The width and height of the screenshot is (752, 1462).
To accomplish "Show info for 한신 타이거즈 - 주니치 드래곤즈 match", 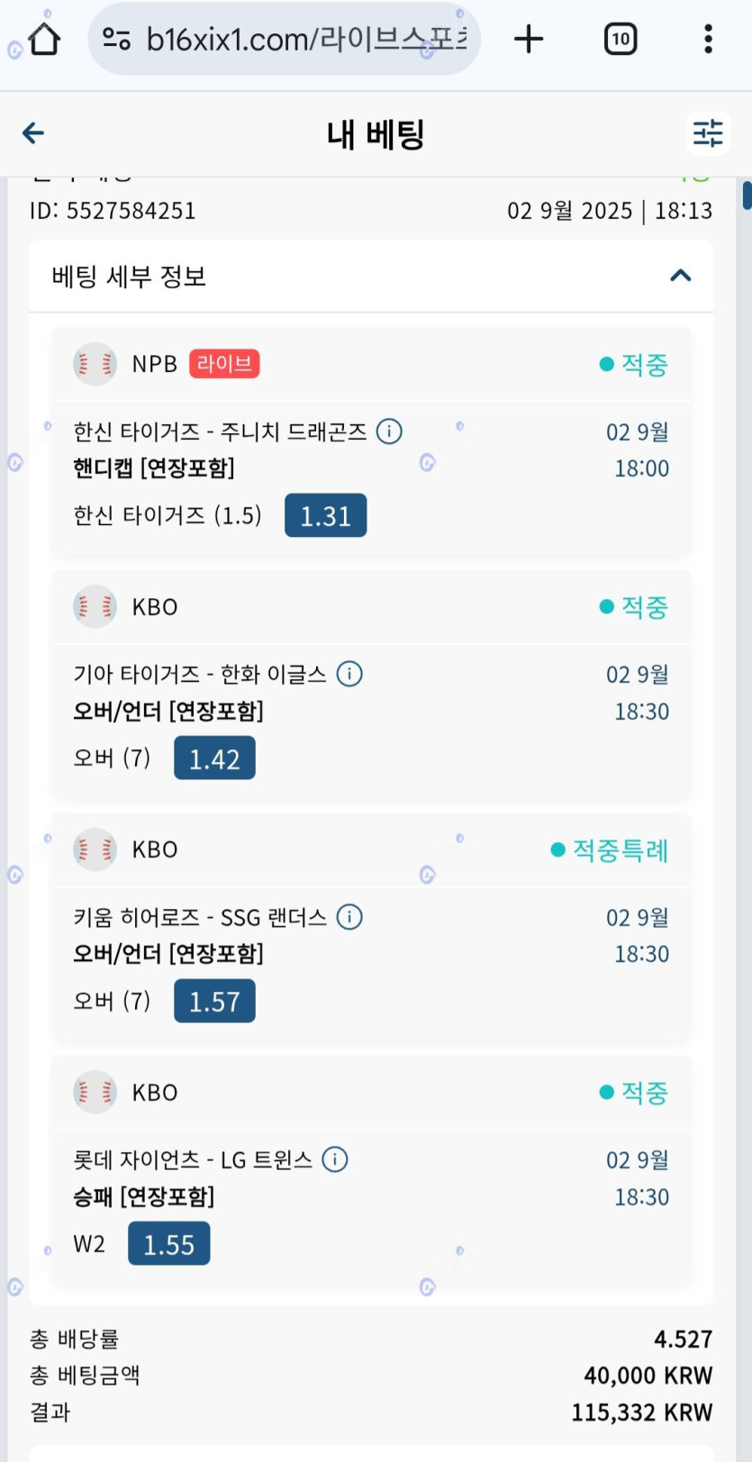I will point(389,431).
